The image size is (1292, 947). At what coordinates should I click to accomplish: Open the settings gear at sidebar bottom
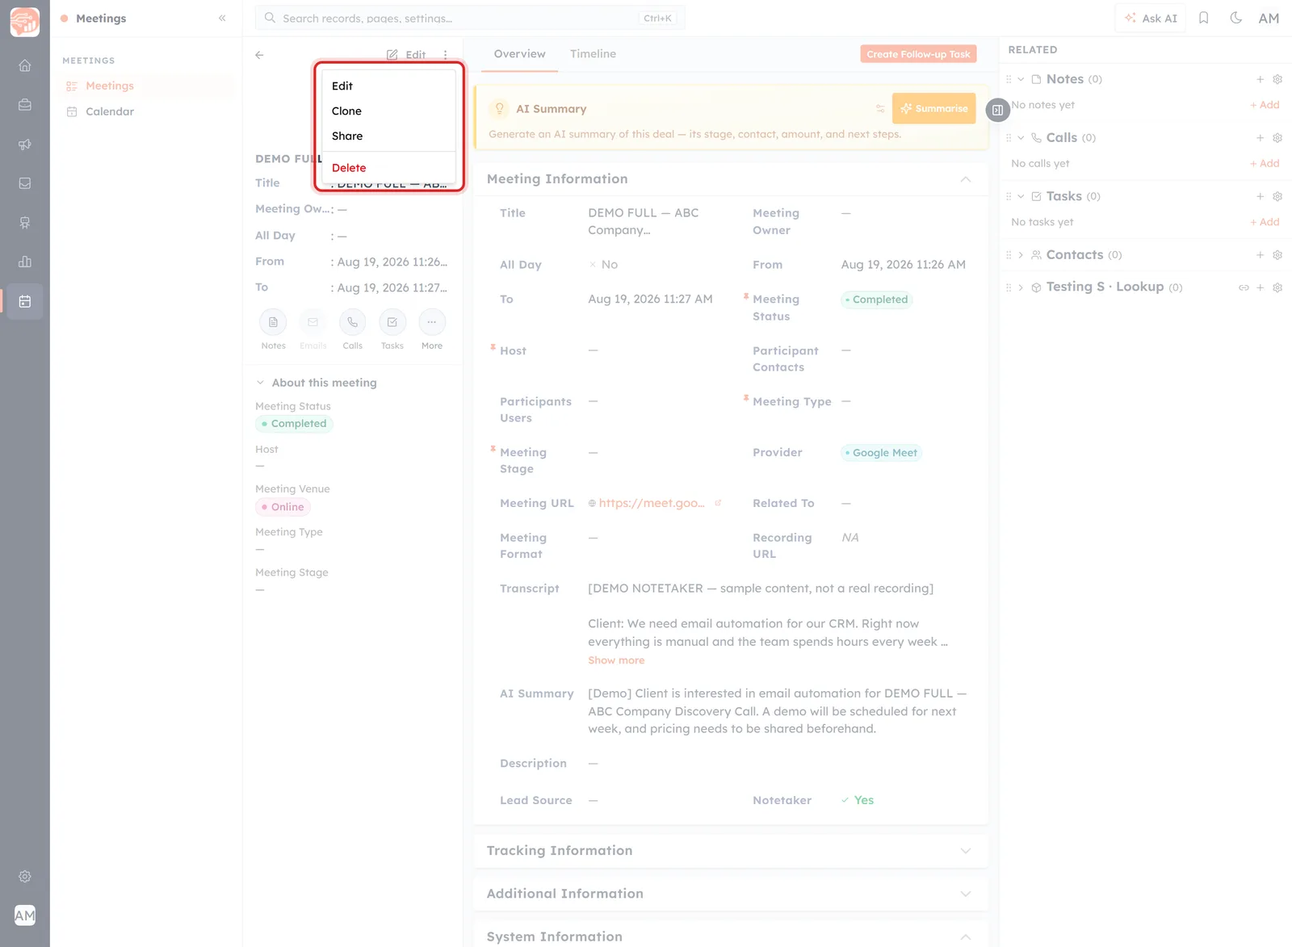click(25, 877)
